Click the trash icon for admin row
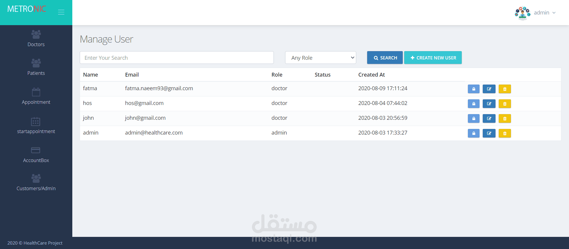 tap(505, 133)
